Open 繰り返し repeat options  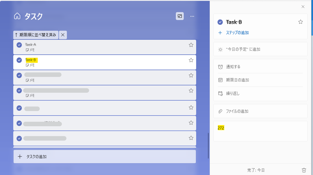pyautogui.click(x=233, y=94)
